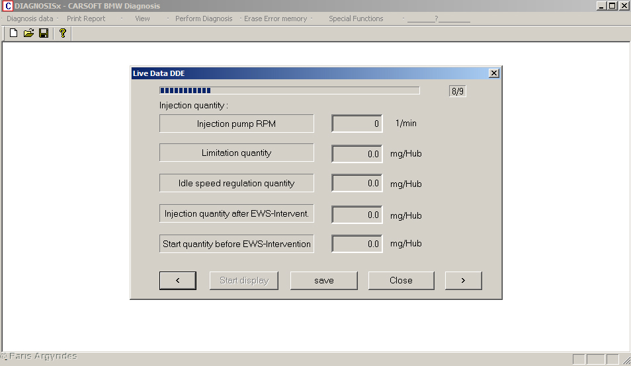Click Injection quantity after EWS-Intervent. label

click(x=237, y=214)
